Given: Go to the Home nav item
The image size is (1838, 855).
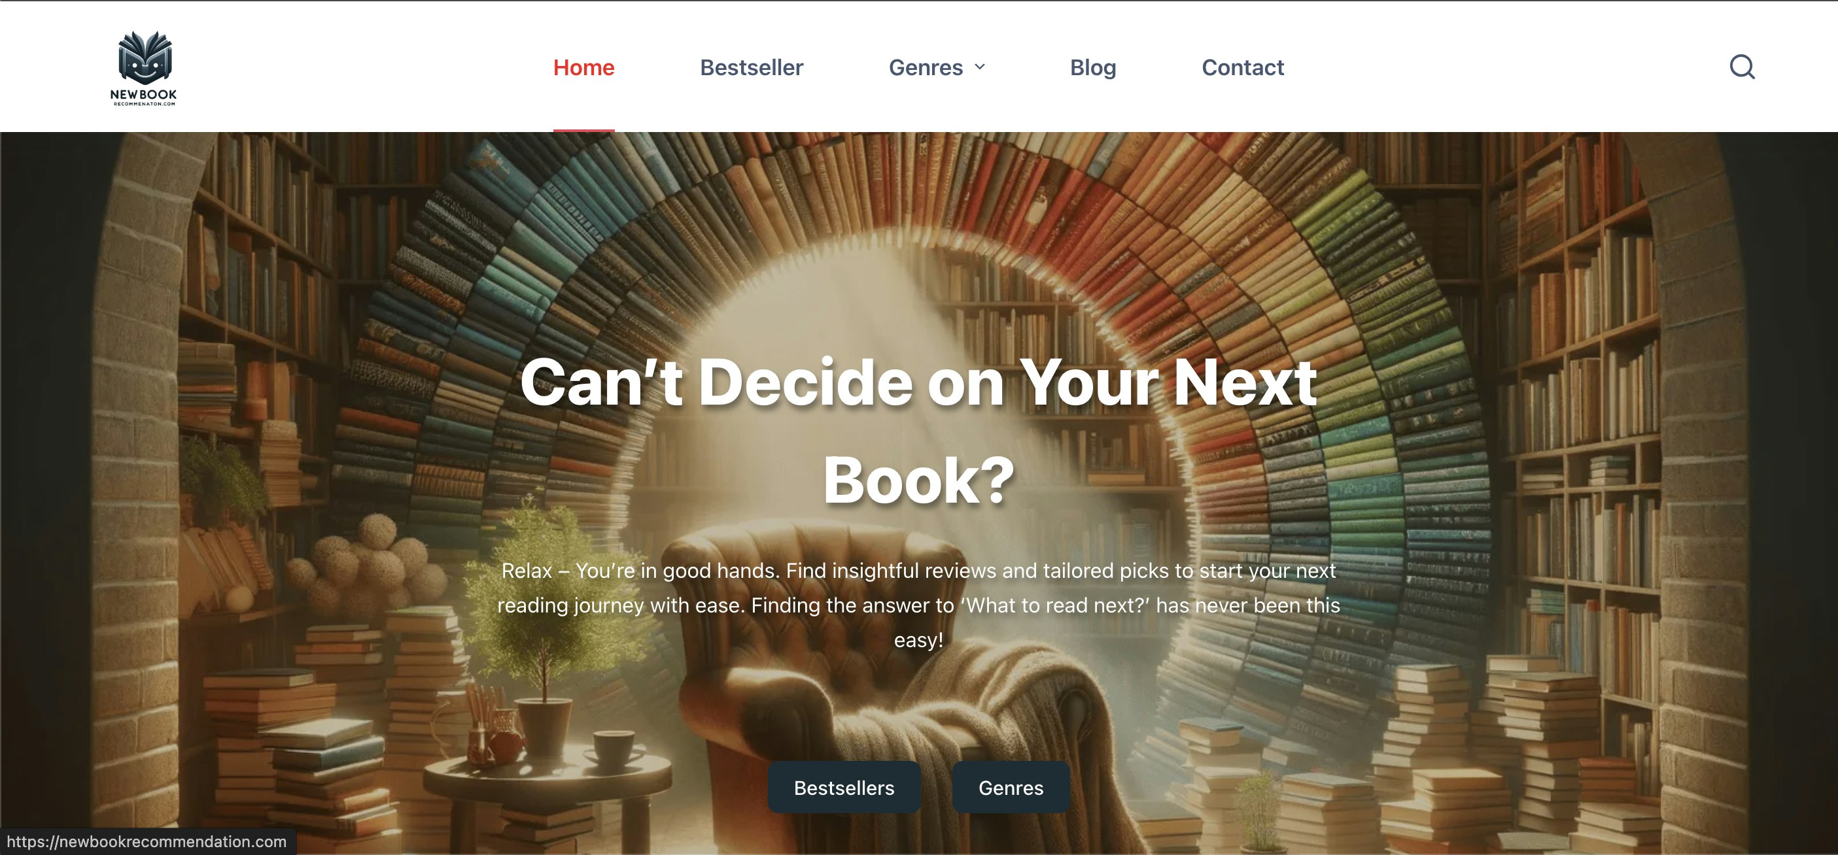Looking at the screenshot, I should (583, 67).
